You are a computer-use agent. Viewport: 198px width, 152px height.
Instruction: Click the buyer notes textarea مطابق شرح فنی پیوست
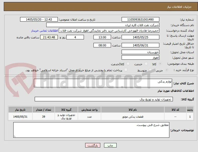(91, 130)
